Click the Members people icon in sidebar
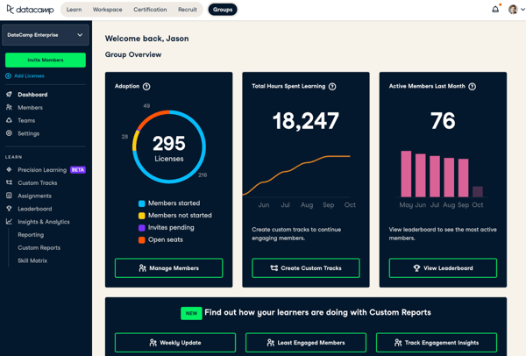Image resolution: width=526 pixels, height=356 pixels. point(9,107)
